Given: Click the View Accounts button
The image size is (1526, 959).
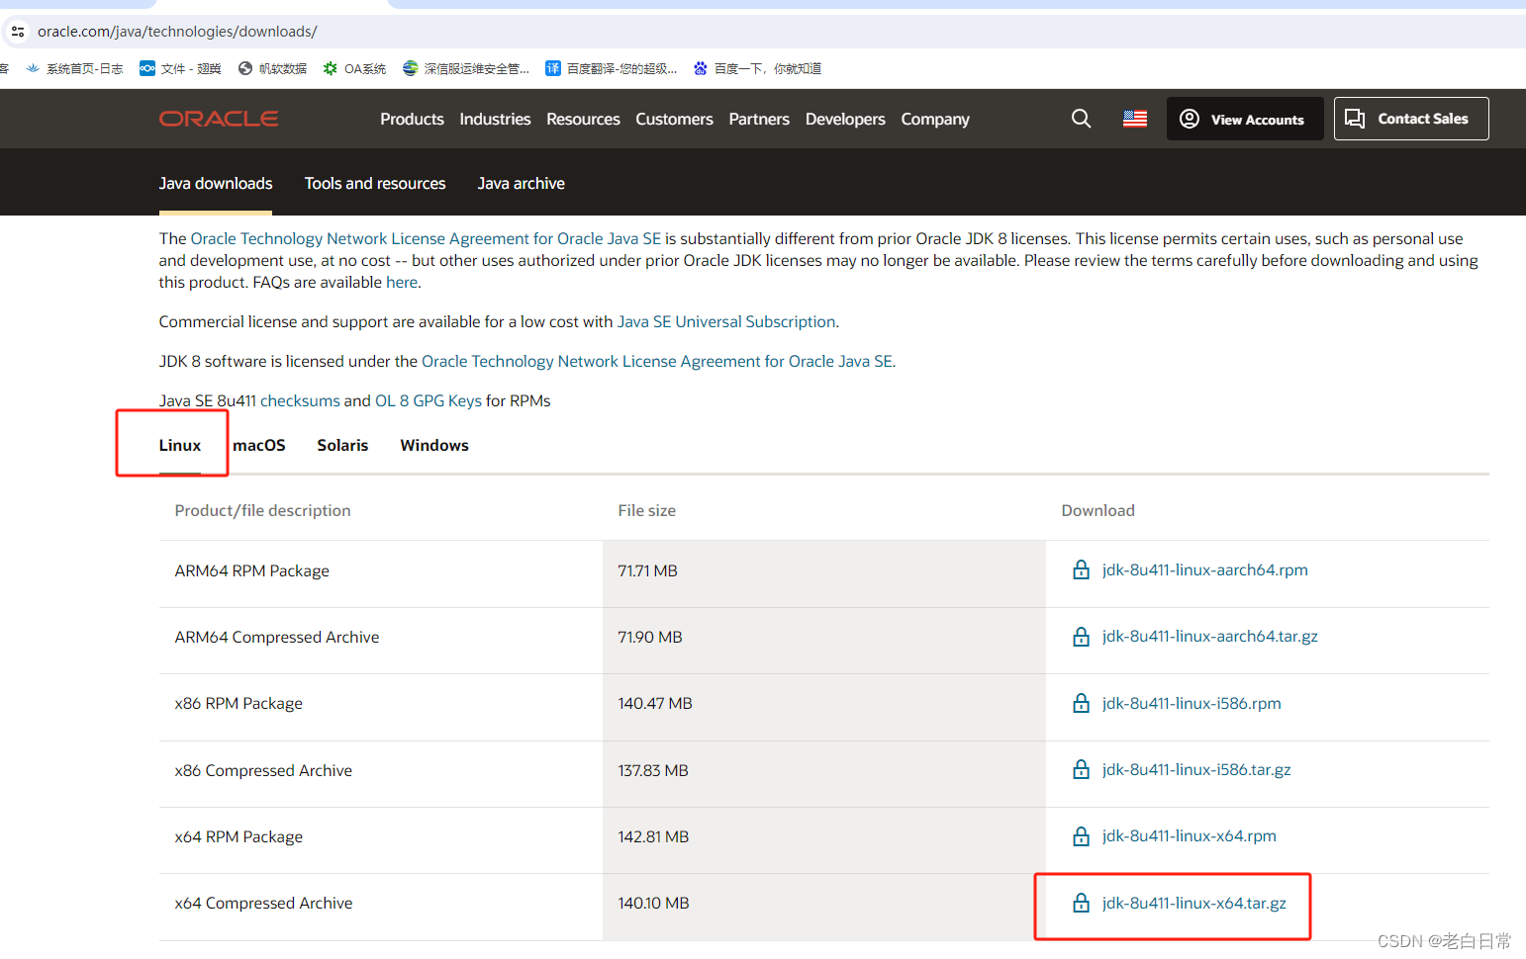Looking at the screenshot, I should [x=1245, y=119].
